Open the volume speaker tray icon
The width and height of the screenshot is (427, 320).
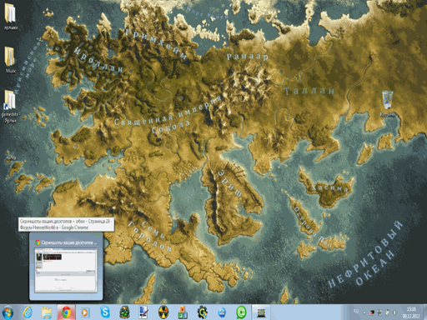(x=394, y=312)
